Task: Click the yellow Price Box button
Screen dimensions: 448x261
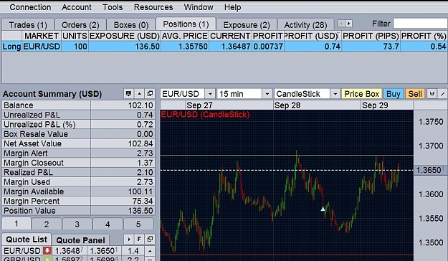Action: click(x=361, y=94)
